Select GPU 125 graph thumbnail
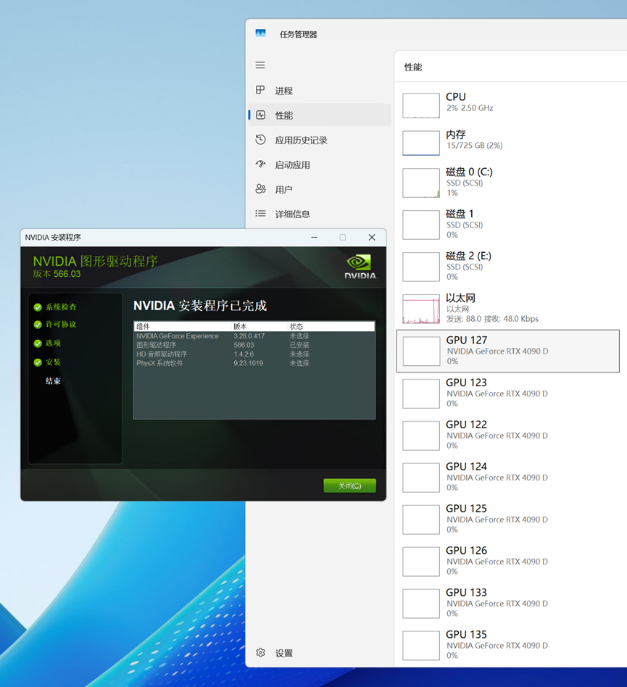The image size is (627, 687). click(421, 520)
